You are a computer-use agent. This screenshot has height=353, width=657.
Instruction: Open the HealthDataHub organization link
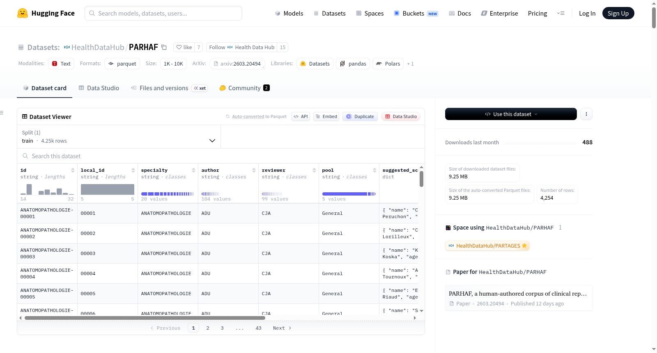click(x=98, y=47)
